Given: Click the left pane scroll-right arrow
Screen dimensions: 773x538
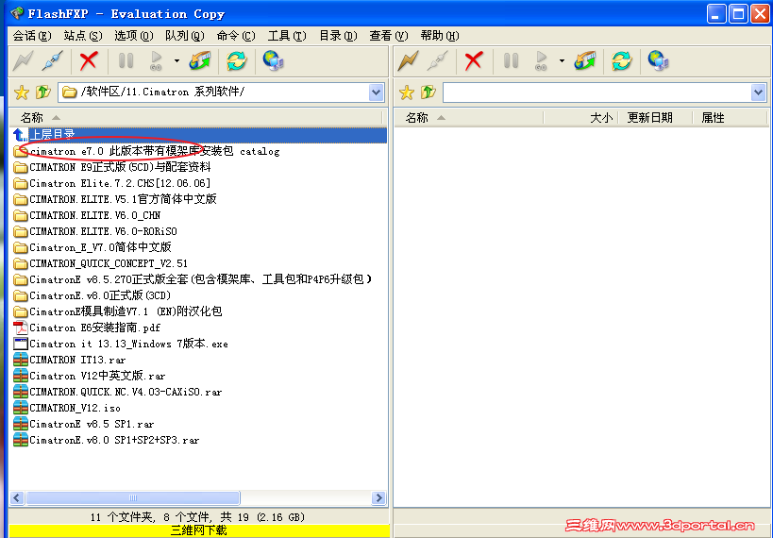Looking at the screenshot, I should pos(378,497).
